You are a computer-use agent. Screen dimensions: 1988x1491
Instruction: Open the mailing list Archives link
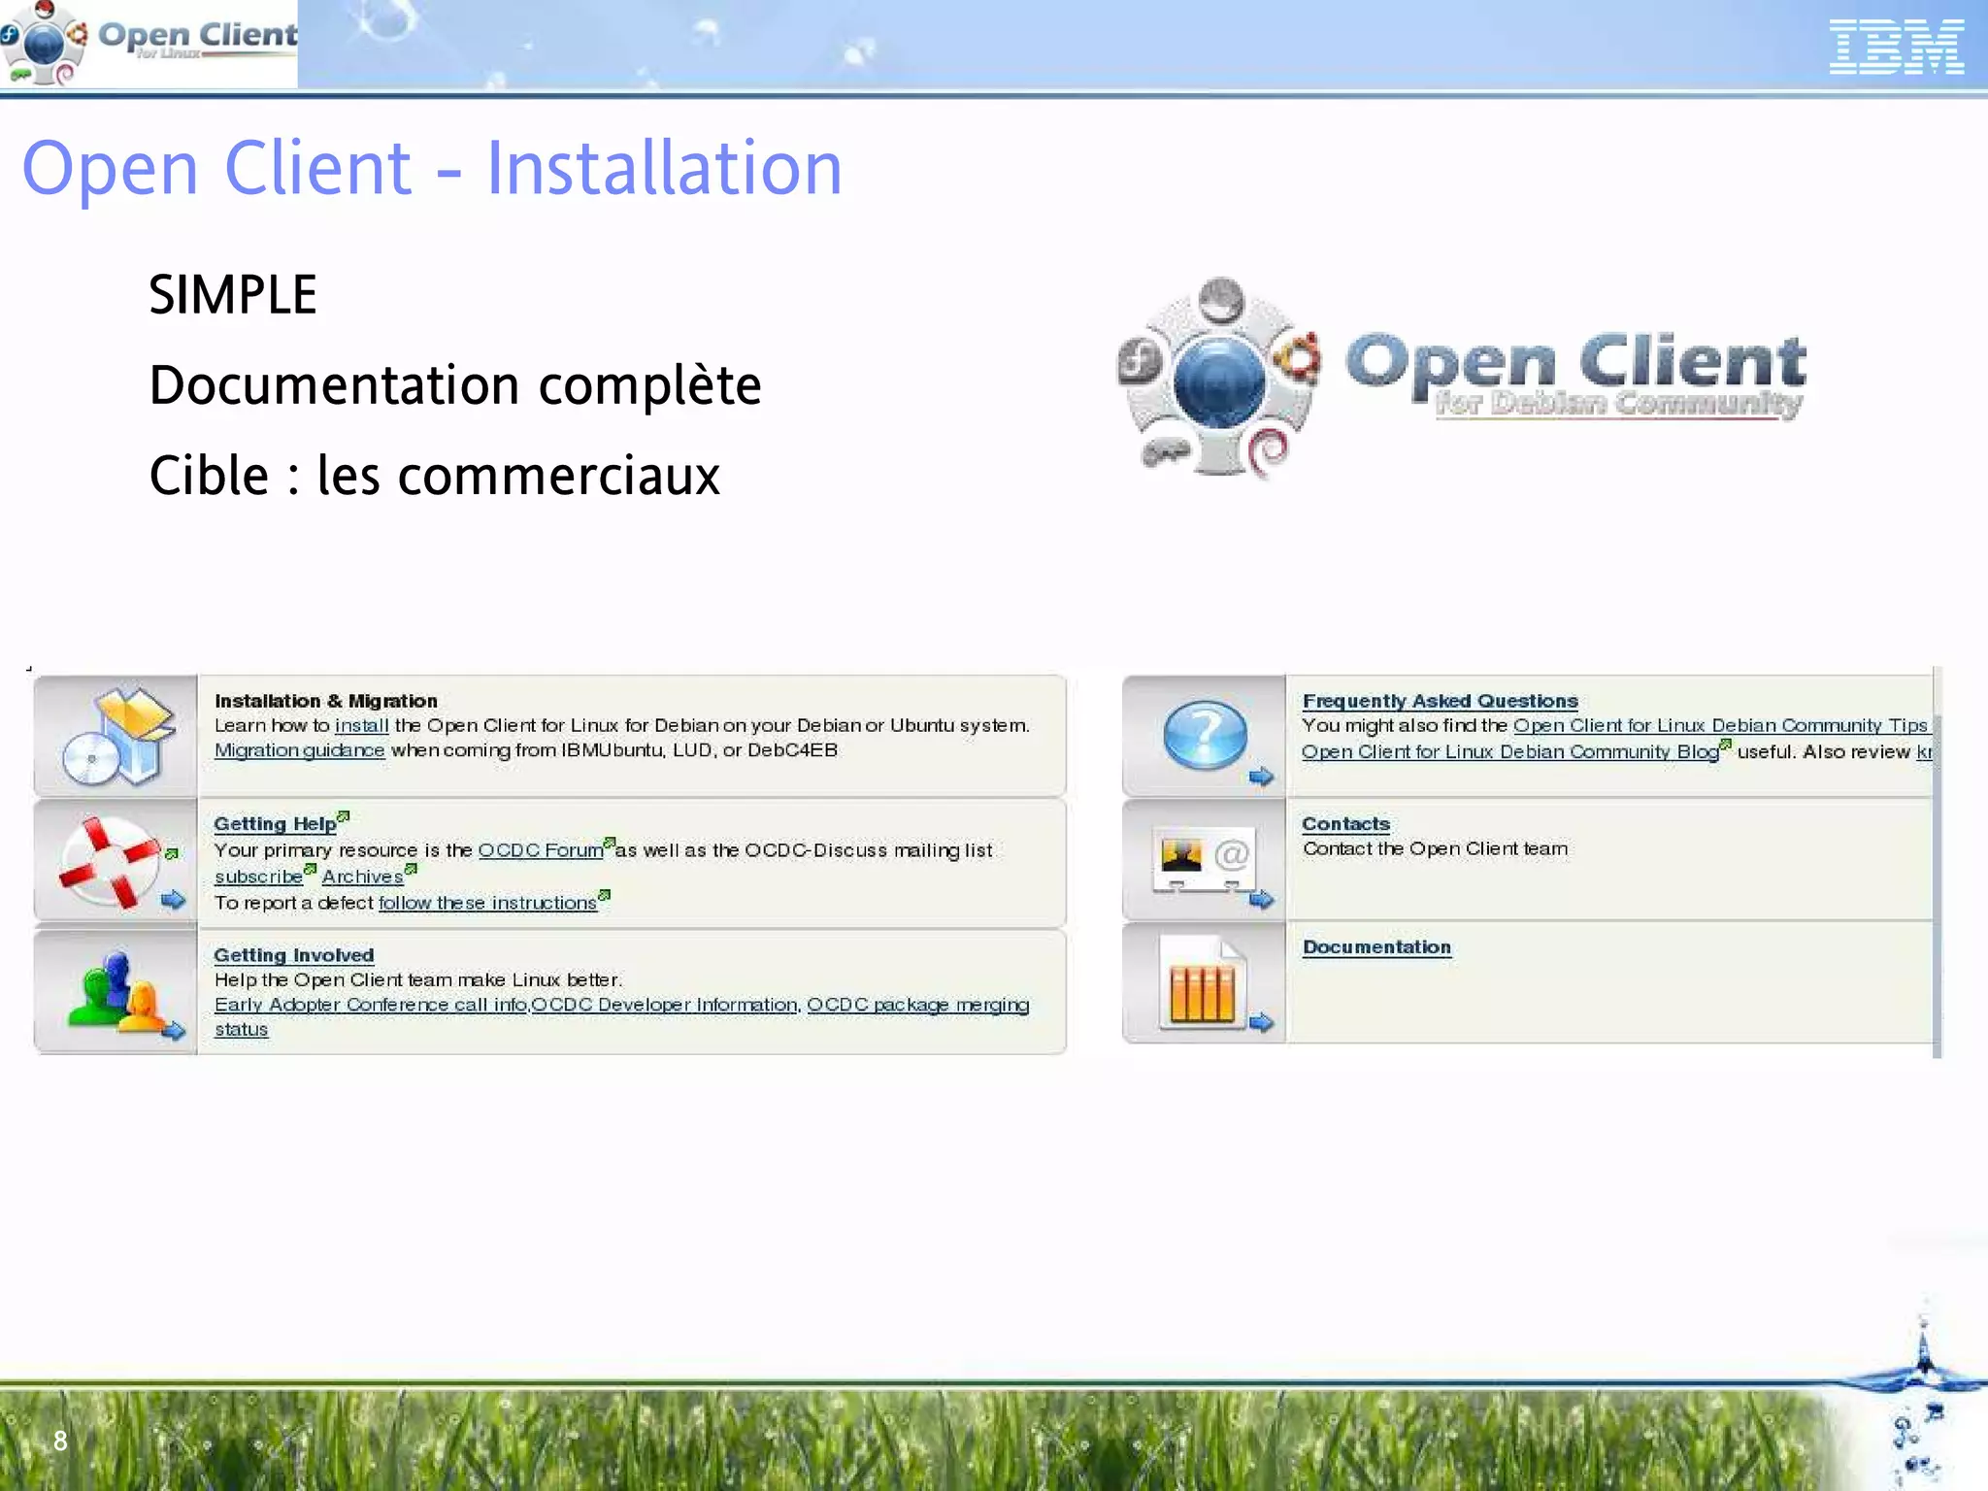click(x=362, y=877)
